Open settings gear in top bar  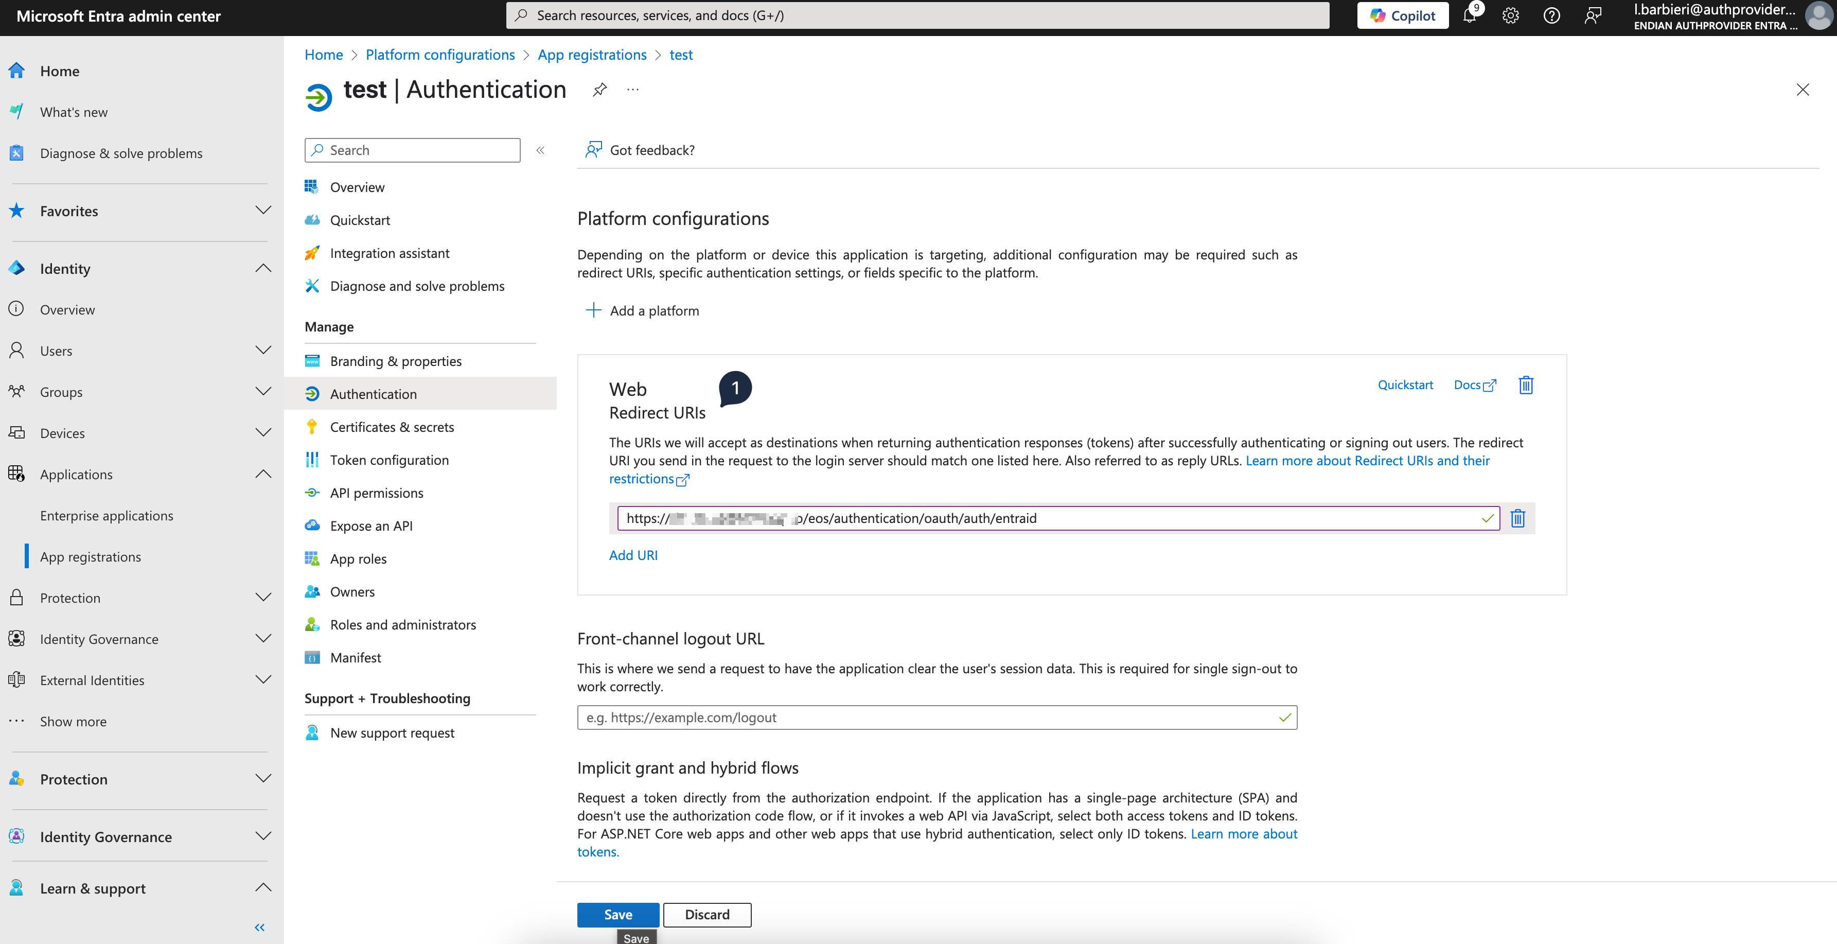pyautogui.click(x=1510, y=15)
